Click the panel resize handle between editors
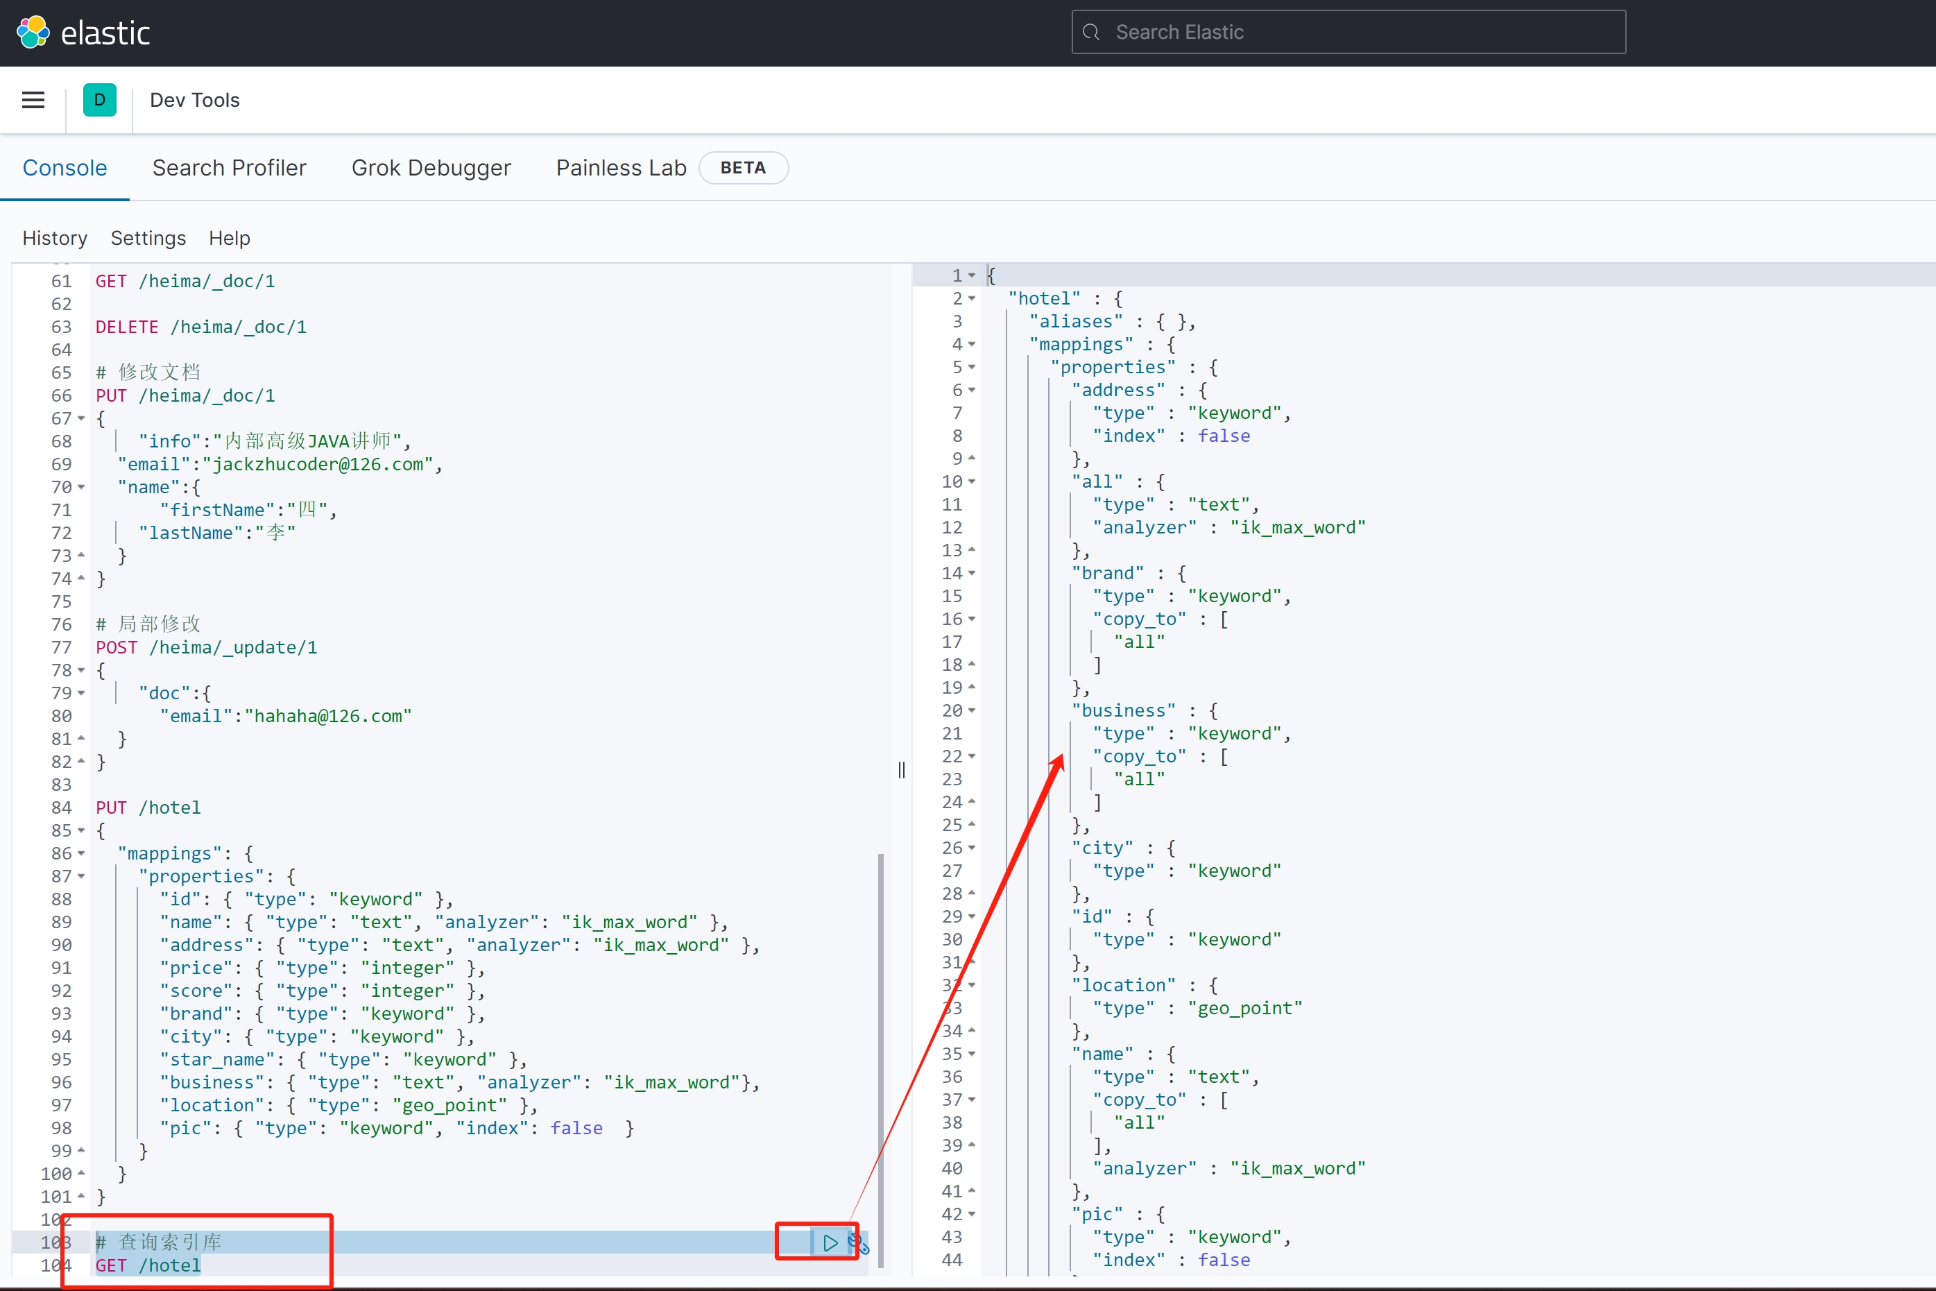Image resolution: width=1936 pixels, height=1291 pixels. pos(902,770)
